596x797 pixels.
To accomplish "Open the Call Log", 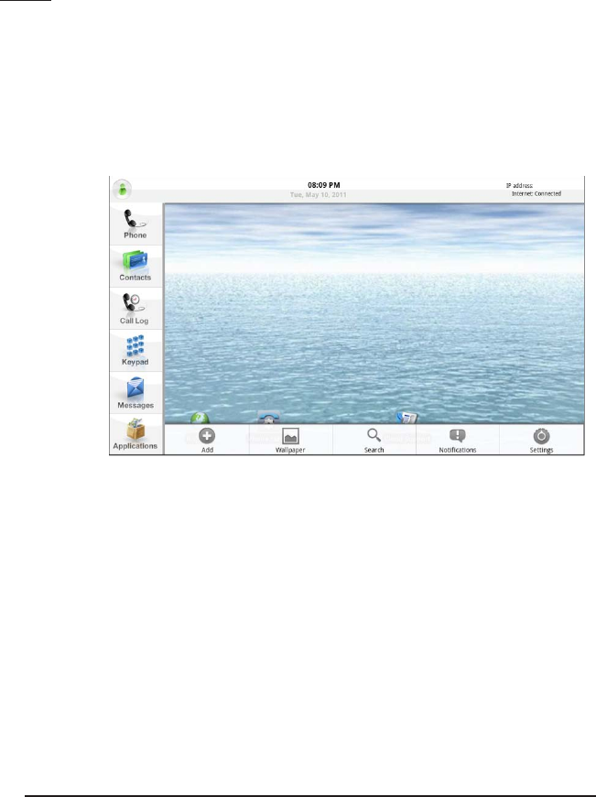I will click(x=135, y=309).
